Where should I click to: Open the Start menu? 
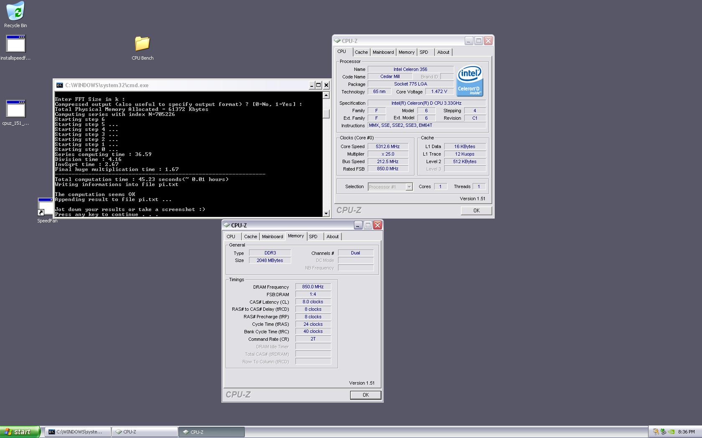click(x=20, y=432)
